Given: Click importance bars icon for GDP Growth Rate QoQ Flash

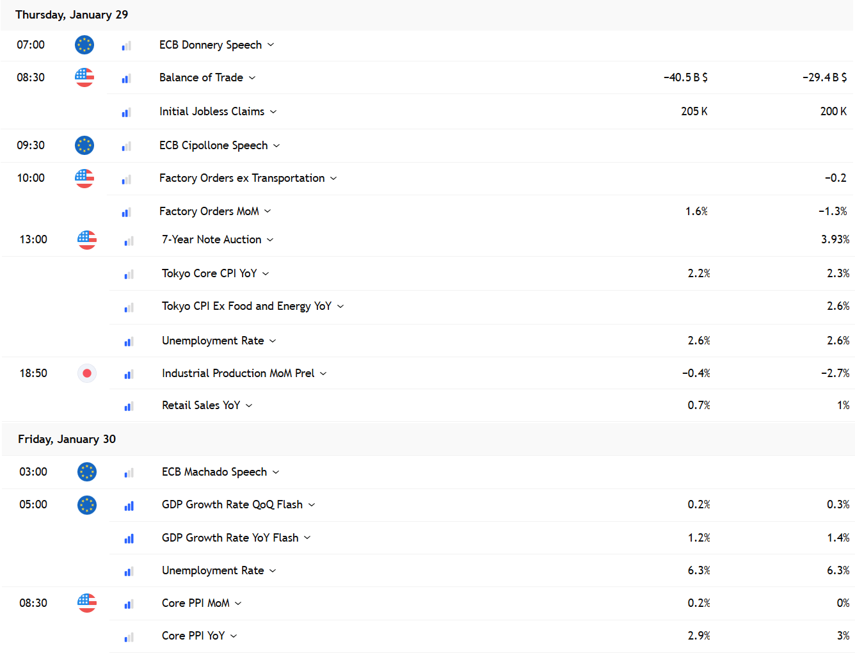Looking at the screenshot, I should 129,505.
